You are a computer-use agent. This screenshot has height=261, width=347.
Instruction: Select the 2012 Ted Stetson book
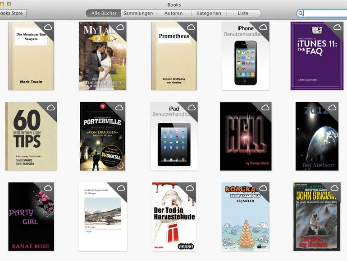(317, 136)
